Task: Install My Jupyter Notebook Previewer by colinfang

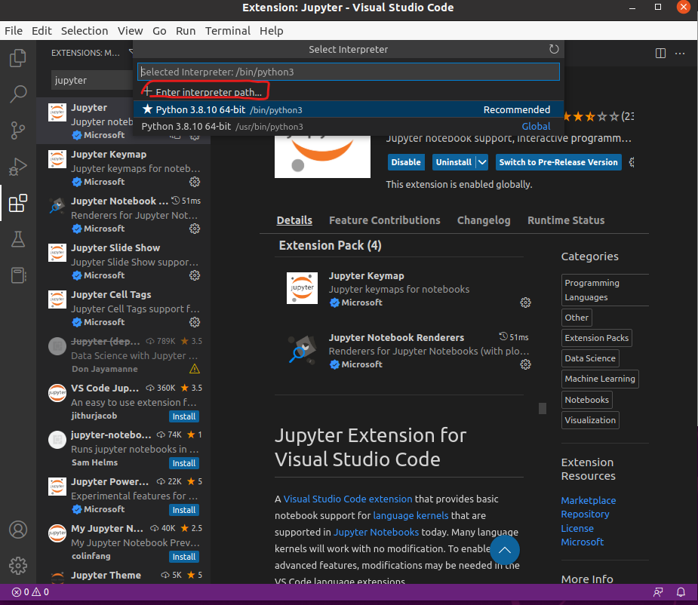Action: point(184,557)
